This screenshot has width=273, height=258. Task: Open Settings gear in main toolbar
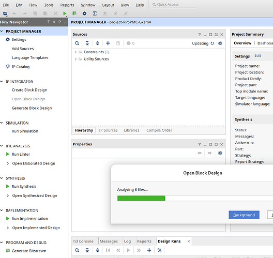point(84,13)
